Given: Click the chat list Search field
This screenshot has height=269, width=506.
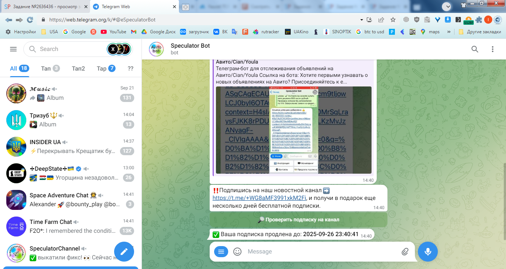Looking at the screenshot, I should 78,49.
